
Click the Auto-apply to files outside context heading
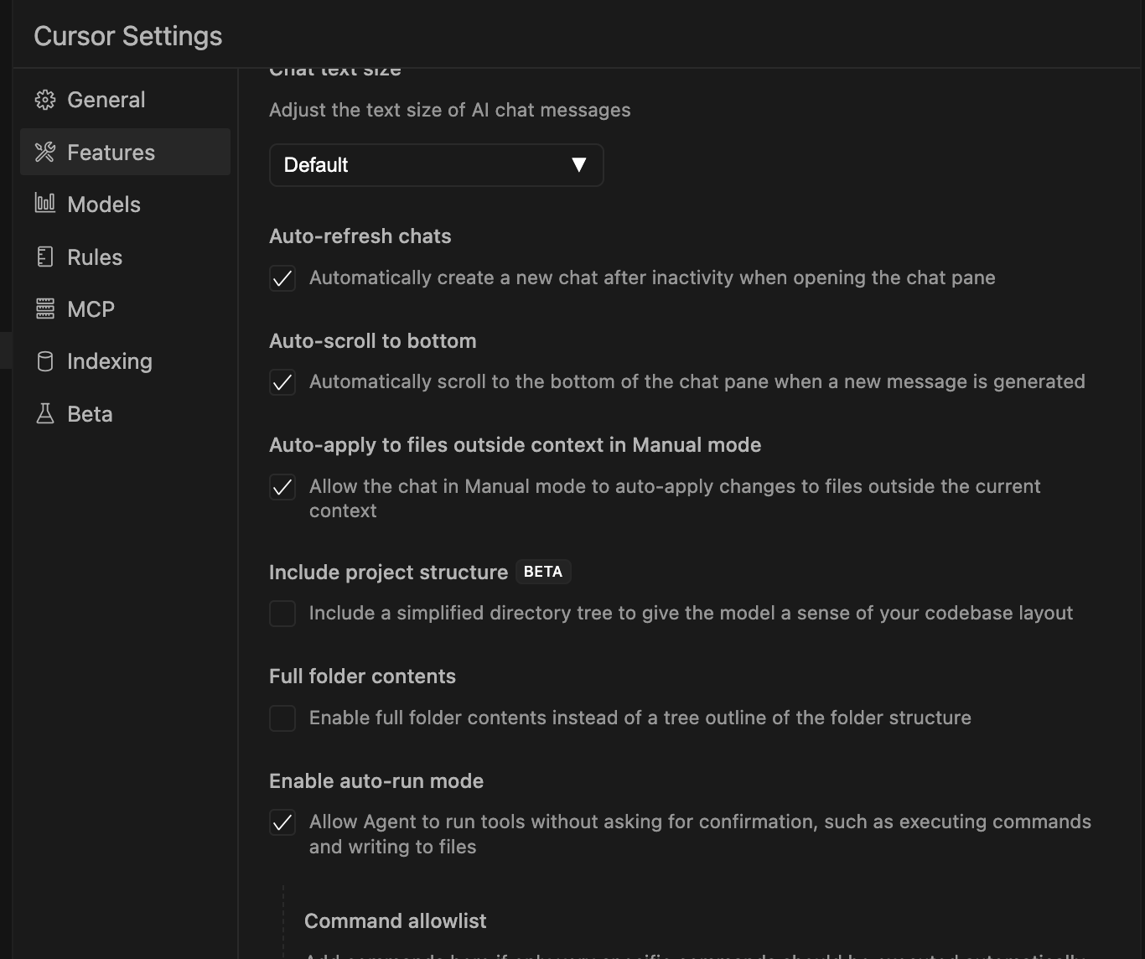pyautogui.click(x=515, y=445)
